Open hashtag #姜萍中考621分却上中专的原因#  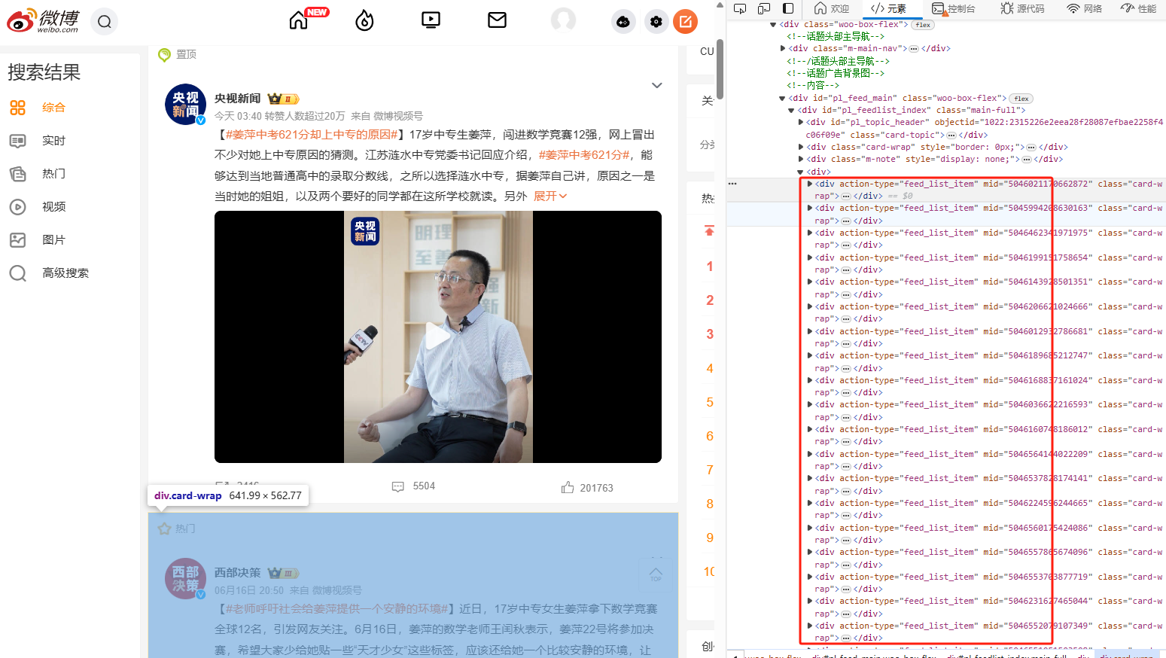pos(312,135)
